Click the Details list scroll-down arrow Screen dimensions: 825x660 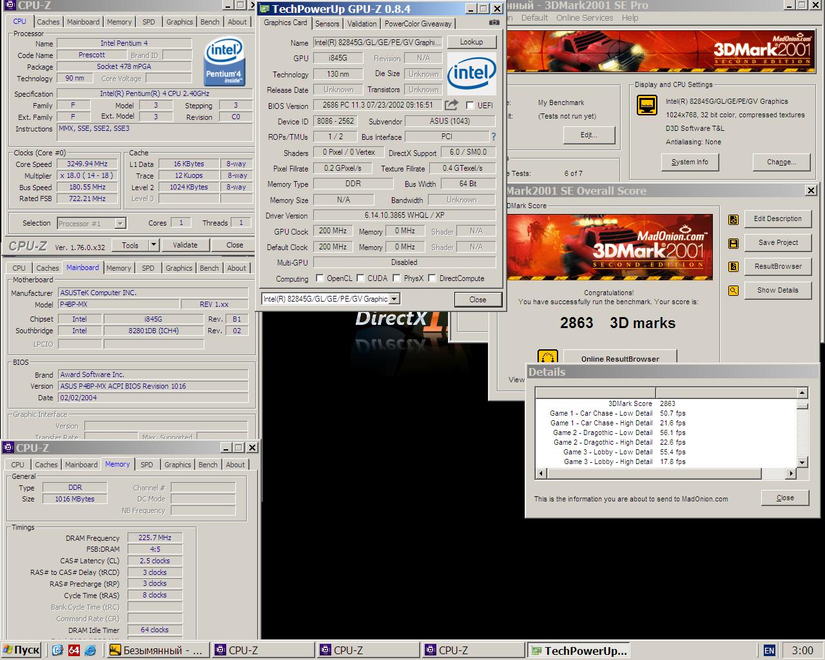tap(802, 462)
